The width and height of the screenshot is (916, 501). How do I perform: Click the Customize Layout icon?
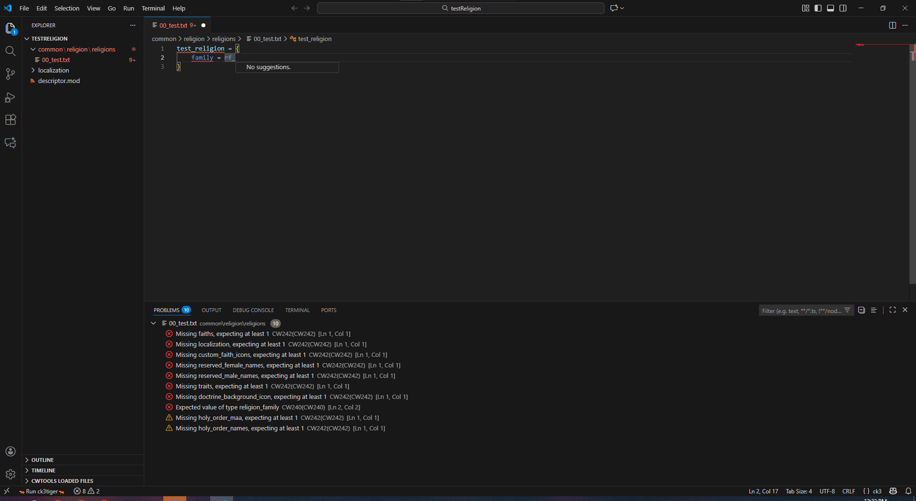click(806, 8)
